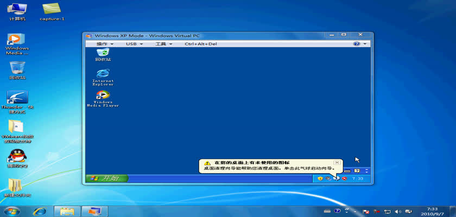Select Windows Media Player inside the XP desktop

click(x=103, y=98)
